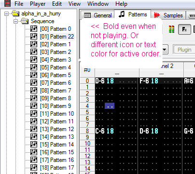The height and width of the screenshot is (174, 195).
Task: Click the D-6 note on row 0
Action: [x=100, y=81]
